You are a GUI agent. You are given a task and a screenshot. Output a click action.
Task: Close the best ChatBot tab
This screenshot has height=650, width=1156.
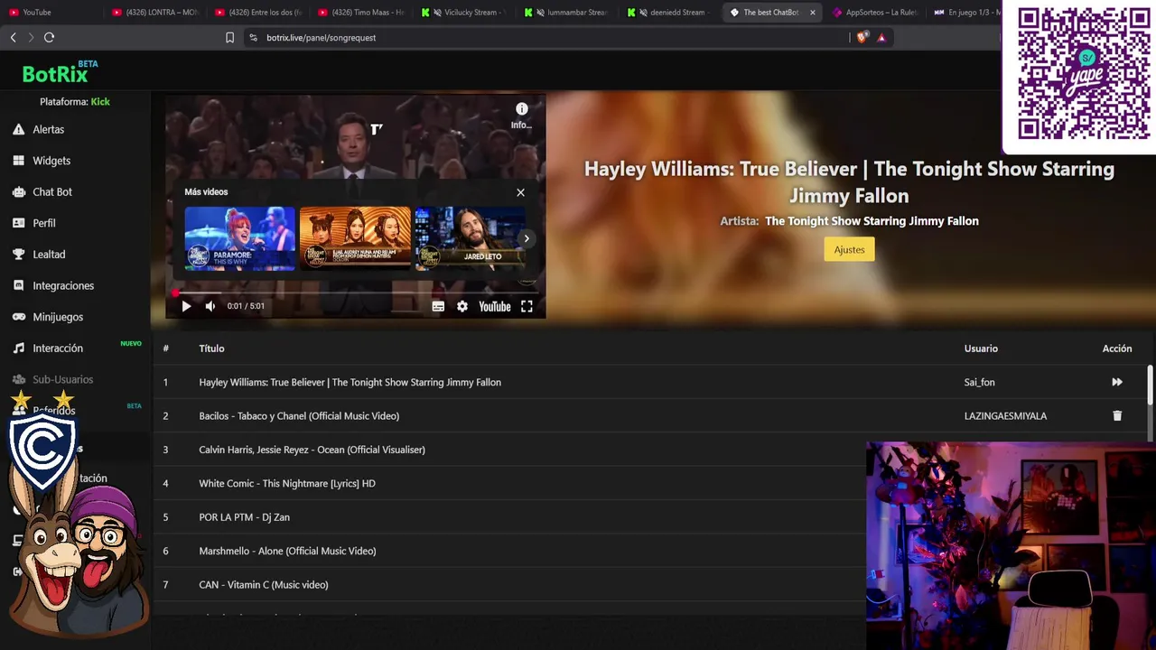click(813, 13)
